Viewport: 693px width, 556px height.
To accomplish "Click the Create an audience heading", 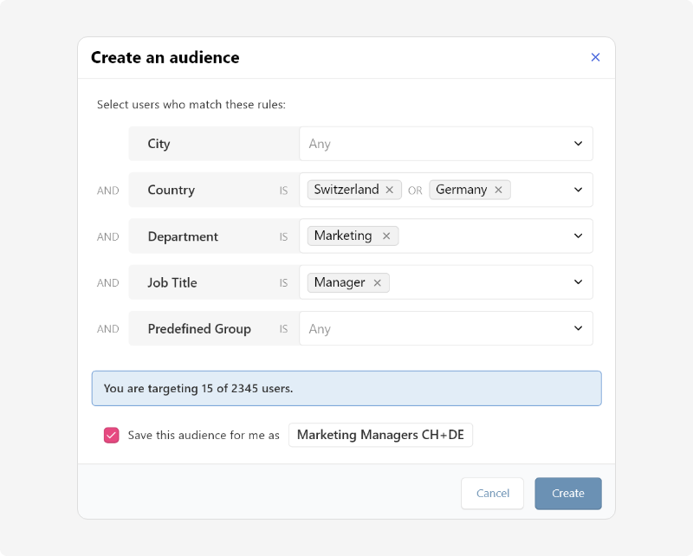I will [165, 57].
